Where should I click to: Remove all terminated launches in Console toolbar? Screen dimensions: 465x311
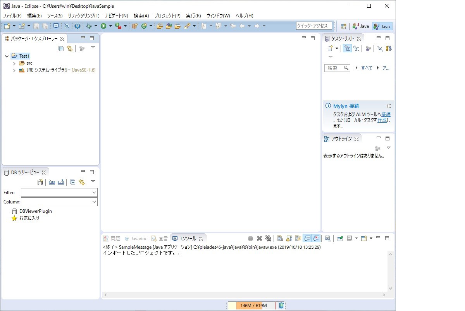[x=268, y=238]
